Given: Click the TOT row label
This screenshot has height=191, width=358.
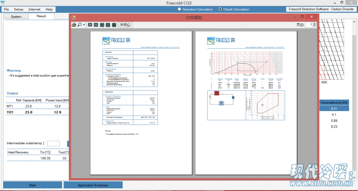Looking at the screenshot, I should pyautogui.click(x=10, y=112).
